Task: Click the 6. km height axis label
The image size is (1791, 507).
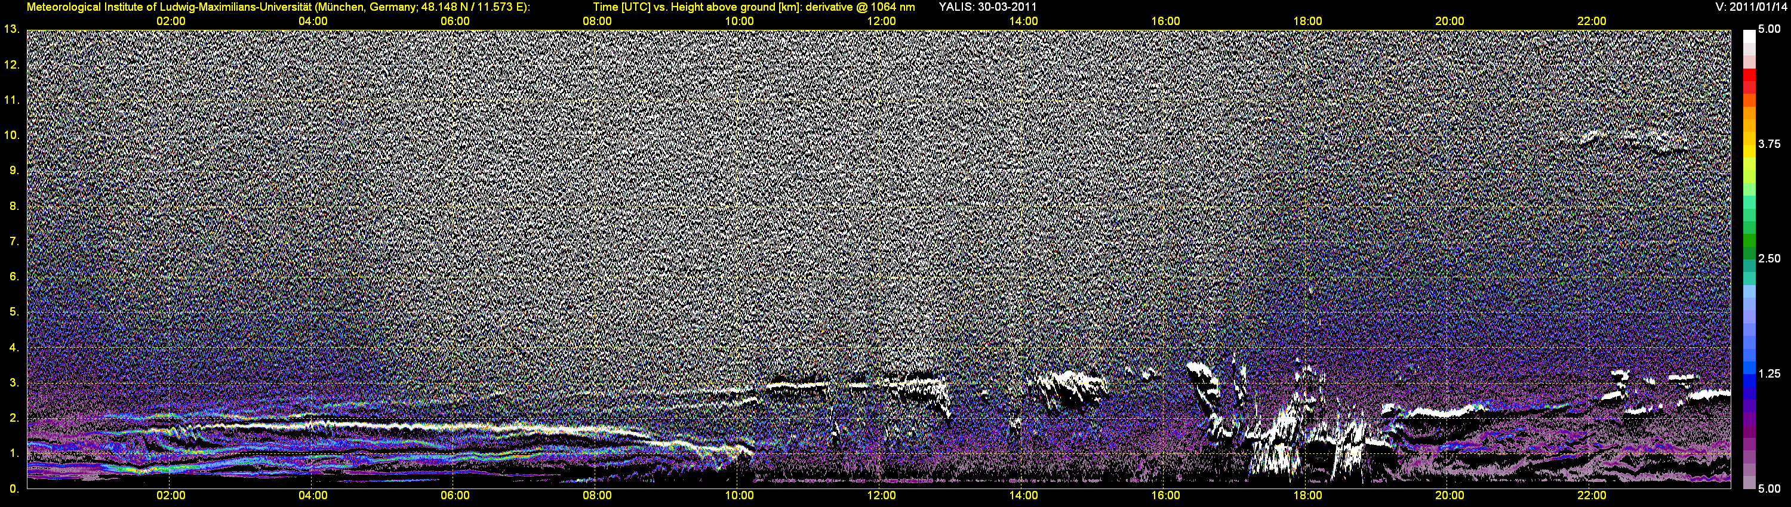Action: pyautogui.click(x=14, y=276)
